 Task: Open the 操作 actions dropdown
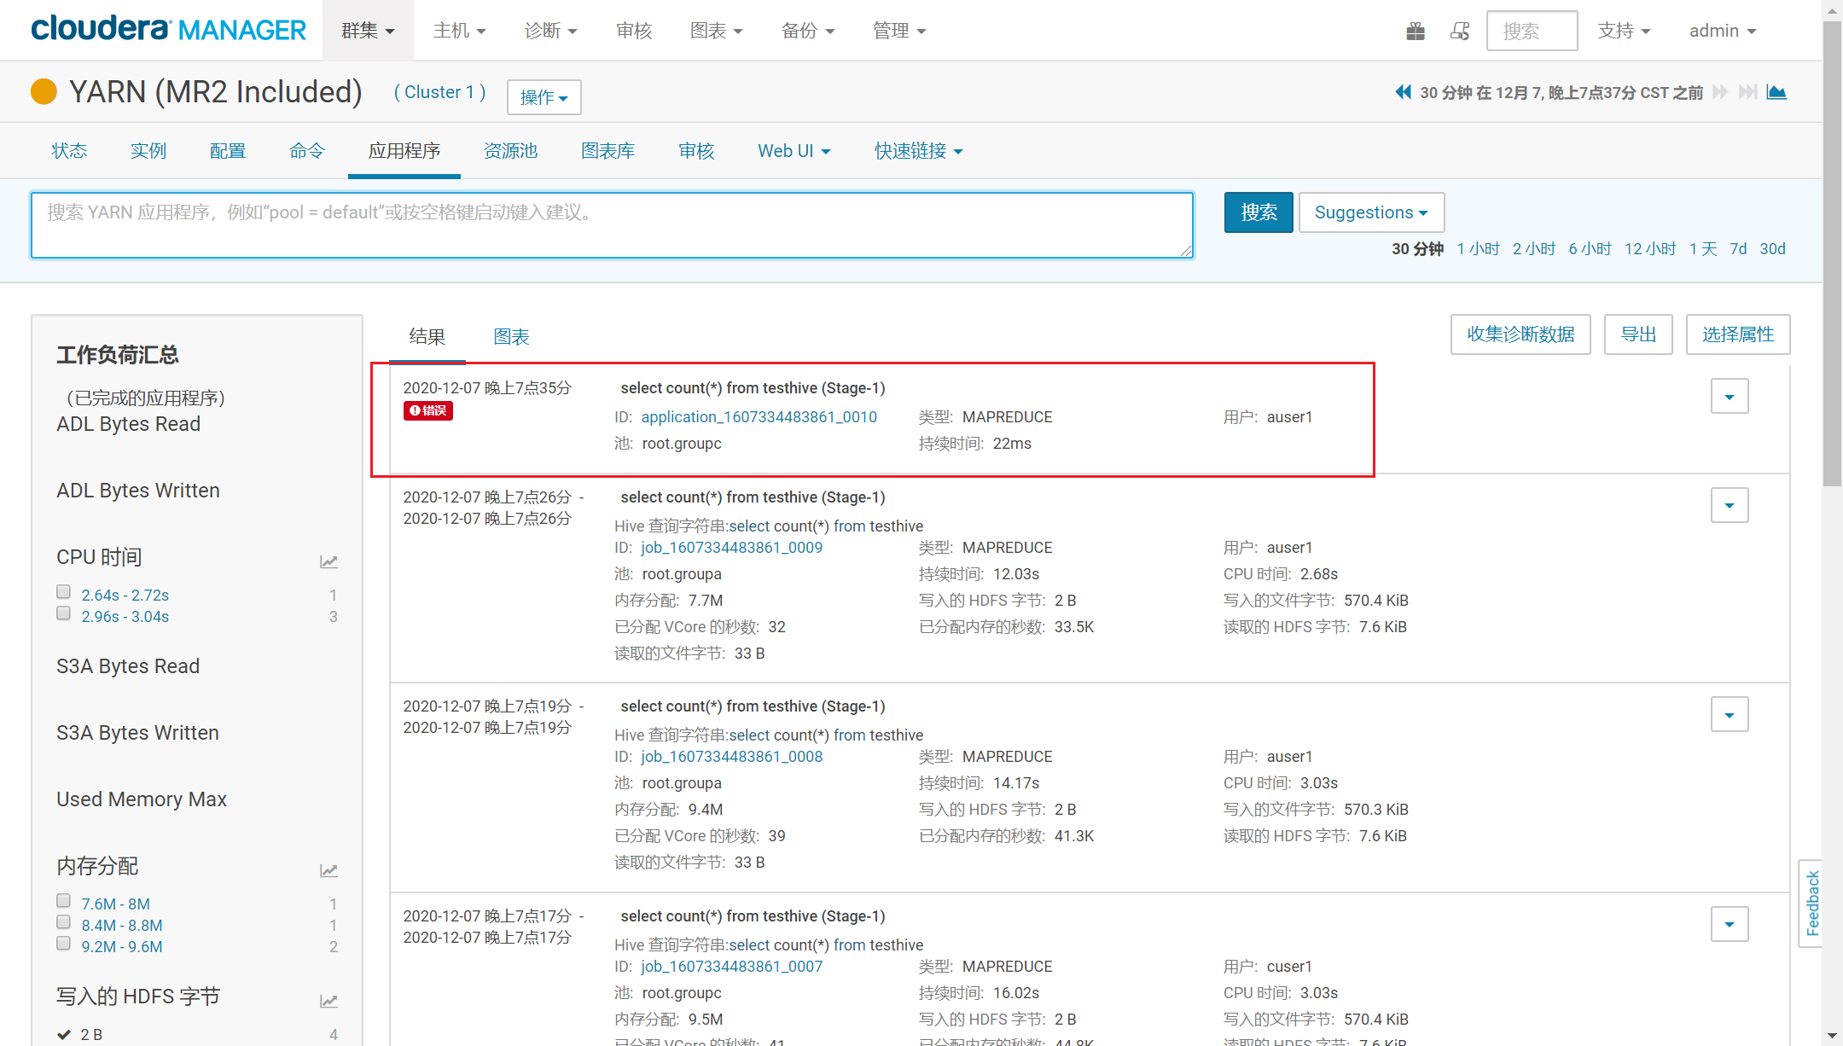[544, 97]
